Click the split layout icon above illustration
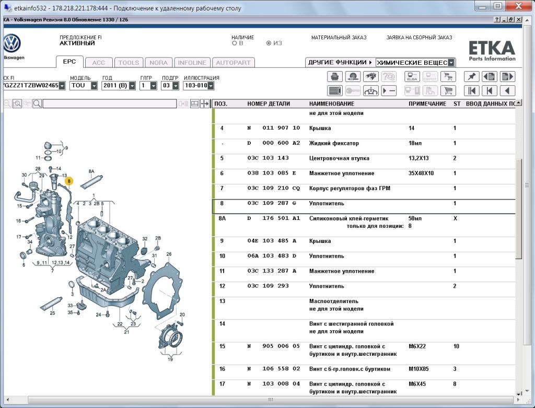Image resolution: width=535 pixels, height=408 pixels. [195, 104]
